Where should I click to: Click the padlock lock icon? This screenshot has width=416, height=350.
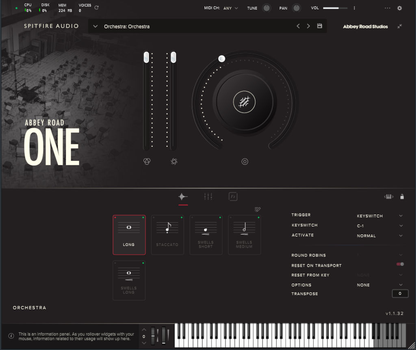tap(402, 197)
